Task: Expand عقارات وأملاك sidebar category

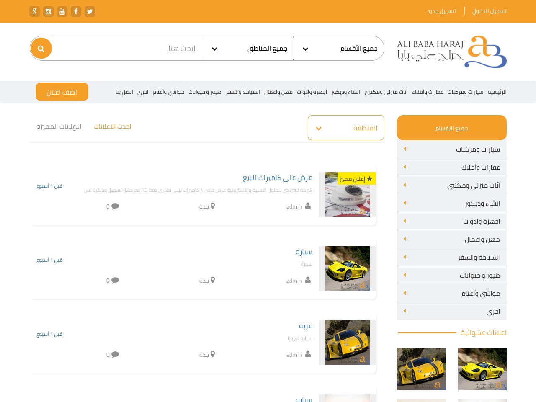Action: tap(452, 167)
